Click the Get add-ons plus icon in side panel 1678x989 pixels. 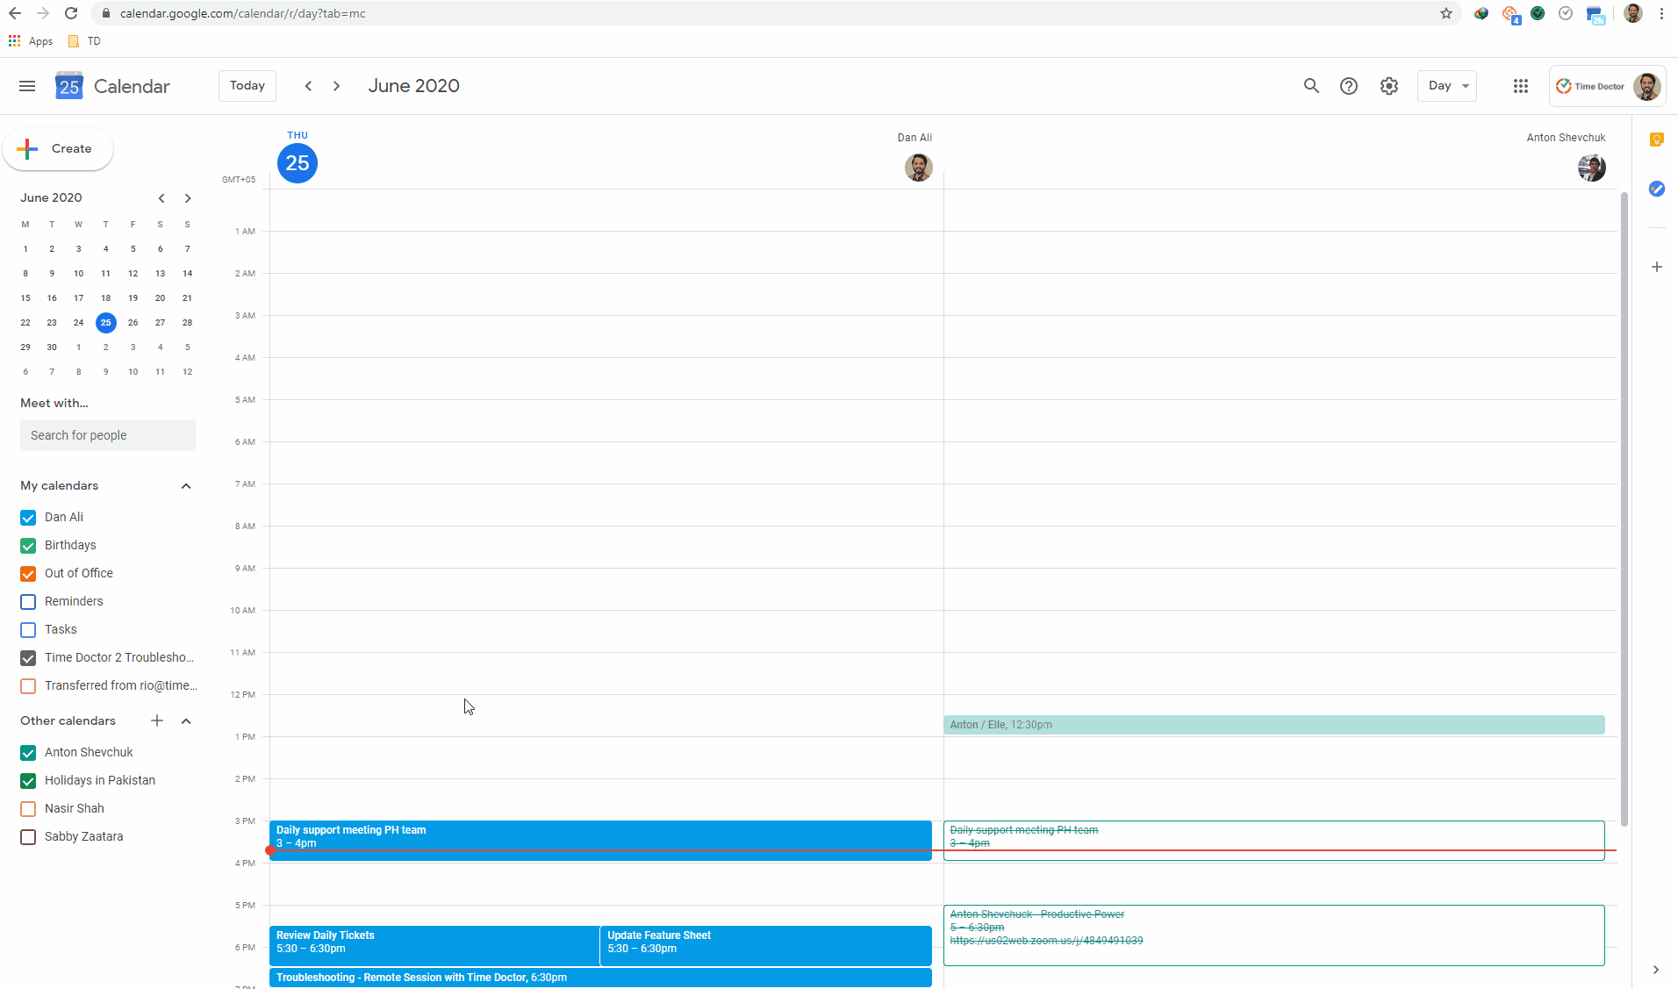tap(1658, 266)
